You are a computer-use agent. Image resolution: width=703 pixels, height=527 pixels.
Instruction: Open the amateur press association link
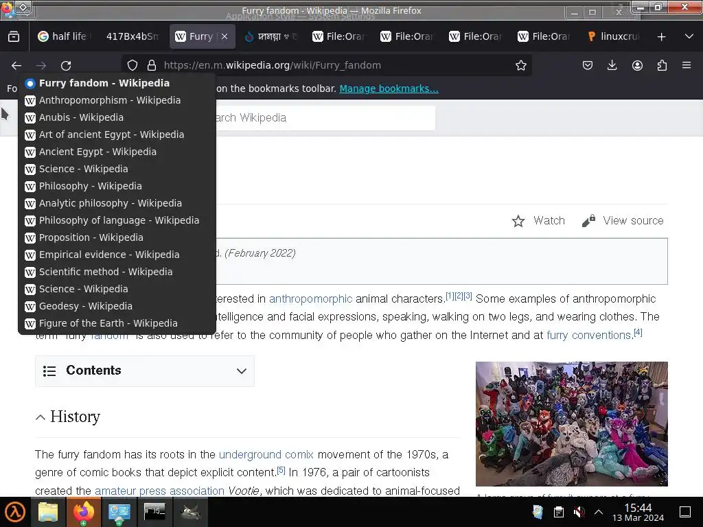159,491
